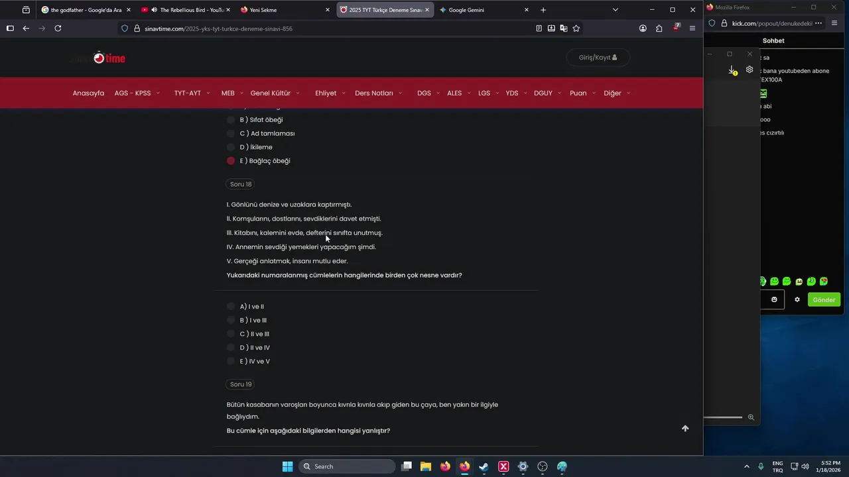Show hidden system tray icons
Screen dimensions: 849x477
(747, 466)
